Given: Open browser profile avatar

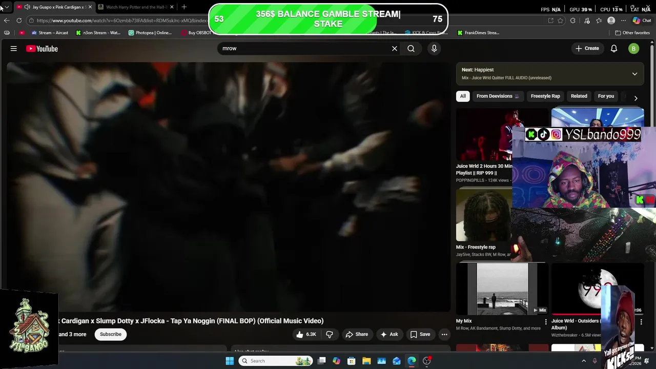Looking at the screenshot, I should tap(611, 20).
